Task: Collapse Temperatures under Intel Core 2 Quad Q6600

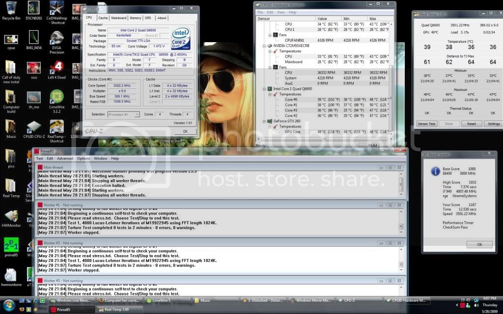Action: tap(270, 94)
